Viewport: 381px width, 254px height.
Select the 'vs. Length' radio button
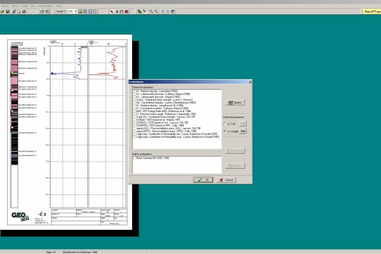click(x=225, y=131)
